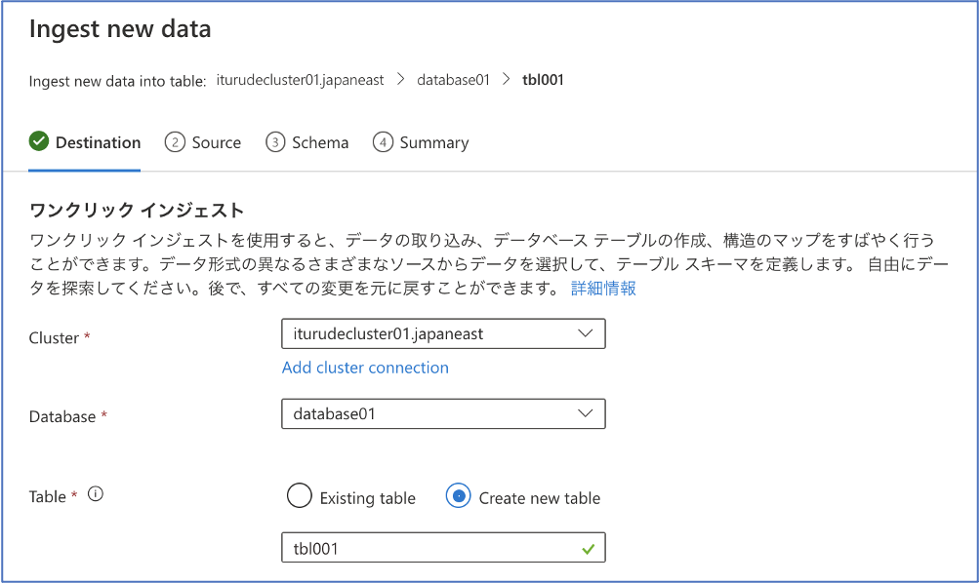This screenshot has height=583, width=980.
Task: Click the Table info icon
Action: pyautogui.click(x=96, y=494)
